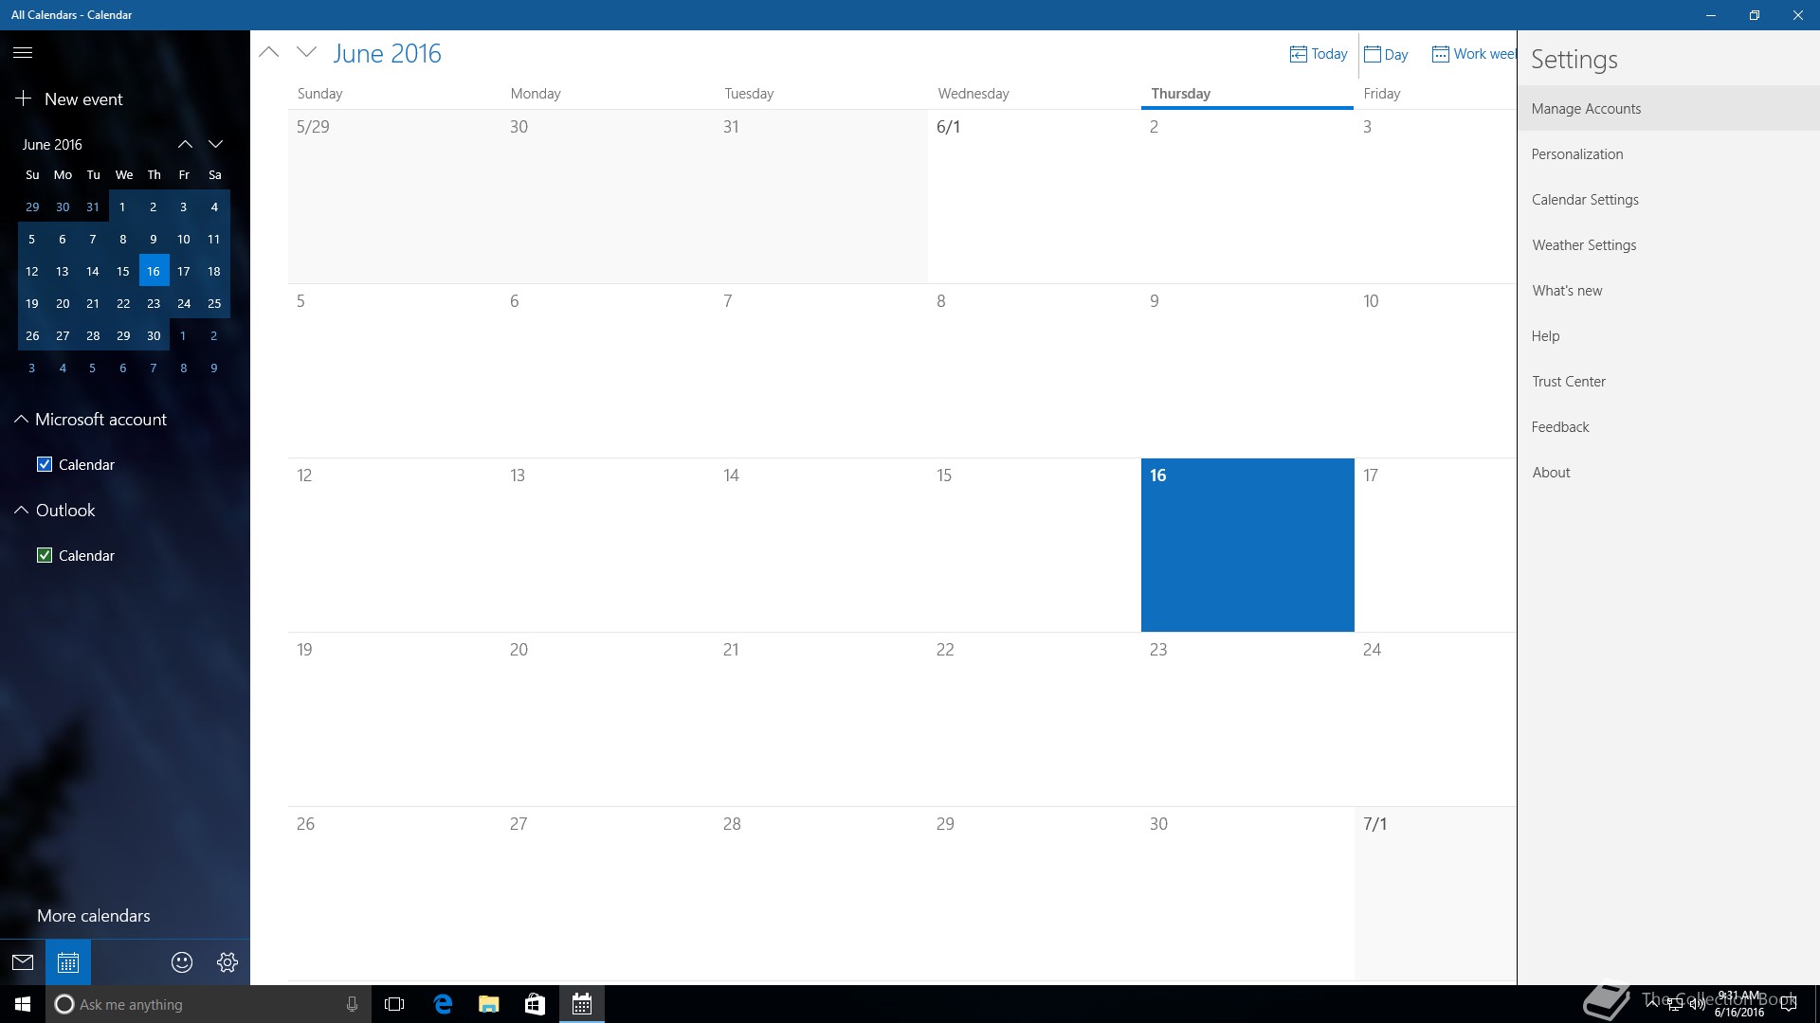The image size is (1820, 1023).
Task: Open Manage Accounts in Settings
Action: [x=1586, y=109]
